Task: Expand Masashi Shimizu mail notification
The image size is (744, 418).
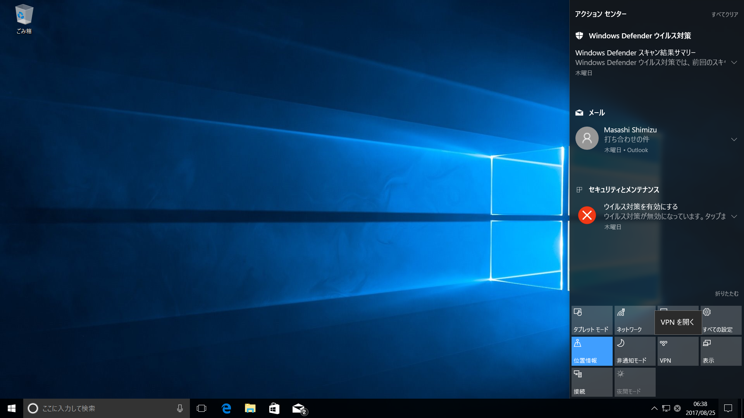Action: tap(734, 140)
